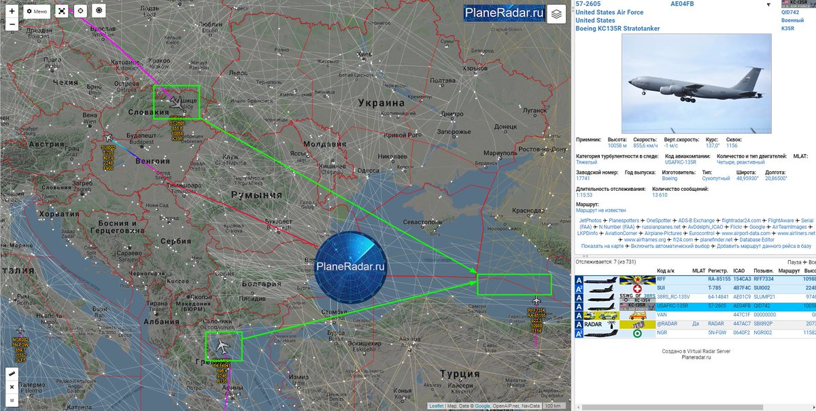Select the SLUMP21 row in list
Image resolution: width=816 pixels, height=411 pixels.
tap(695, 298)
